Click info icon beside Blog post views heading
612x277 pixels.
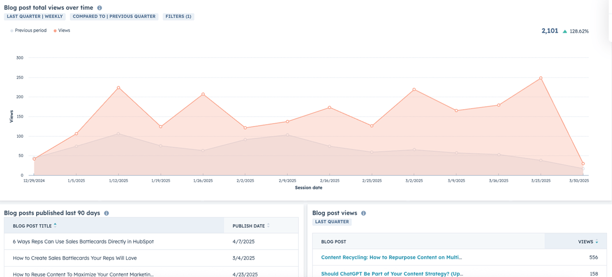(x=363, y=213)
